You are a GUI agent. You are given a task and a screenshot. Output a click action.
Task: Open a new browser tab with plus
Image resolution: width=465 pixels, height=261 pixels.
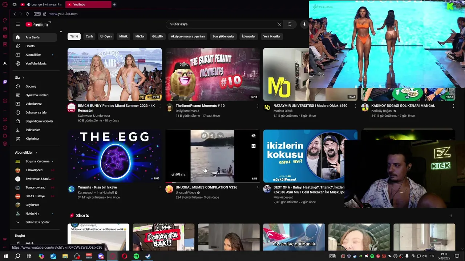(x=114, y=4)
